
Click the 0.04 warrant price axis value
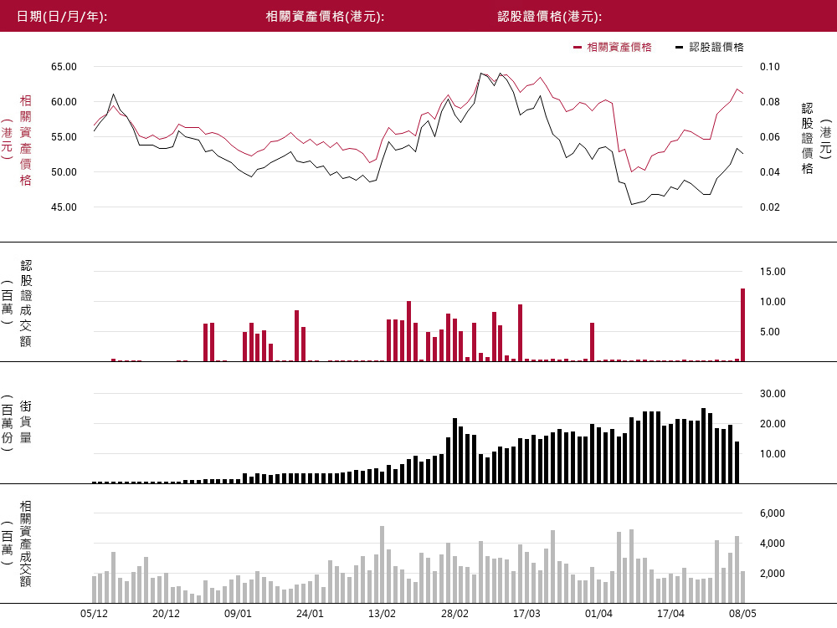point(770,172)
